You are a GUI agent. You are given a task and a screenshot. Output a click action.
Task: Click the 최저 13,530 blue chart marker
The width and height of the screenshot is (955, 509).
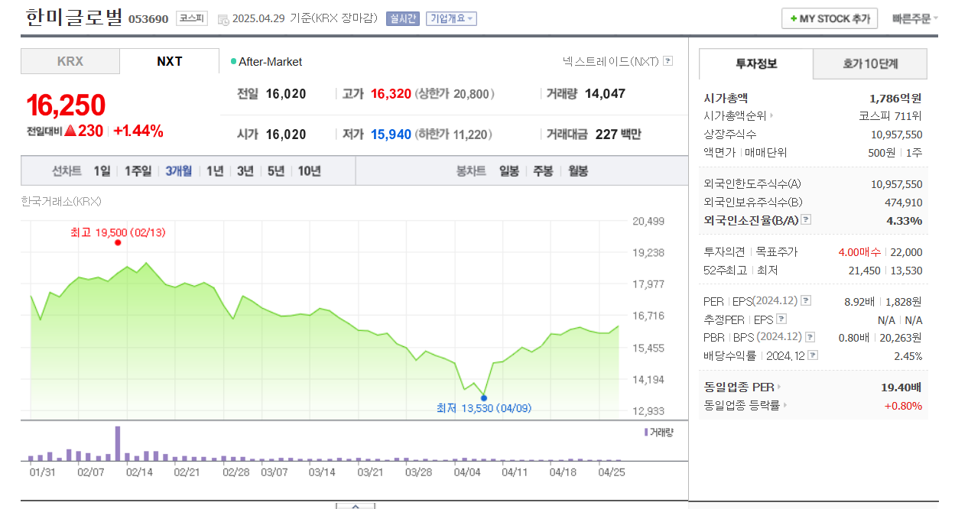483,397
